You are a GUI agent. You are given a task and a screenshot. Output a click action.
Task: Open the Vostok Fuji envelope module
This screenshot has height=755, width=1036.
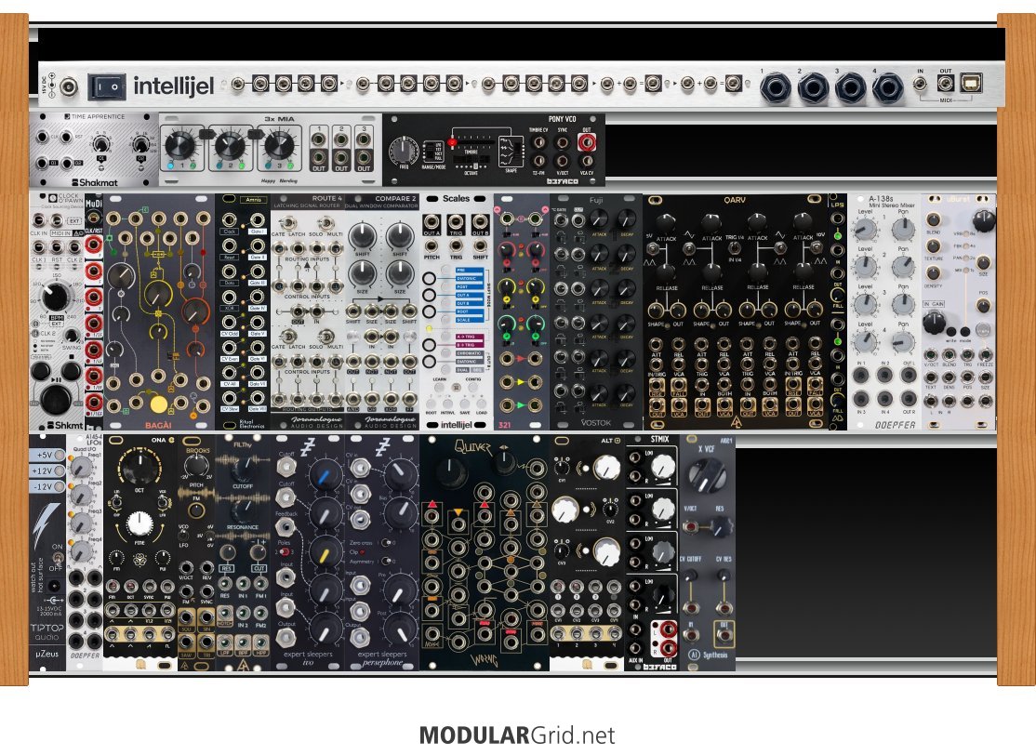(596, 311)
